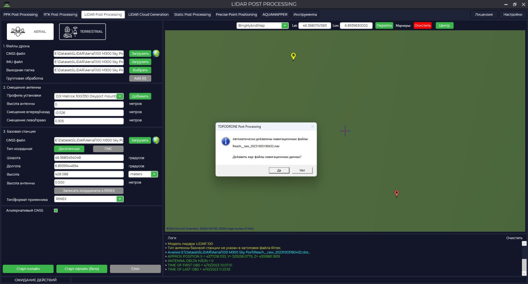This screenshot has width=528, height=284.
Task: Click Нет in the dialog
Action: pos(302,170)
